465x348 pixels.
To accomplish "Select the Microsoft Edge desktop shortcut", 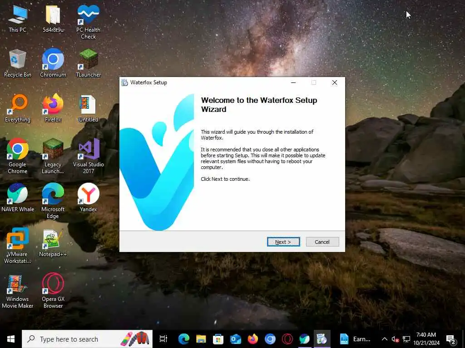I will coord(53,201).
